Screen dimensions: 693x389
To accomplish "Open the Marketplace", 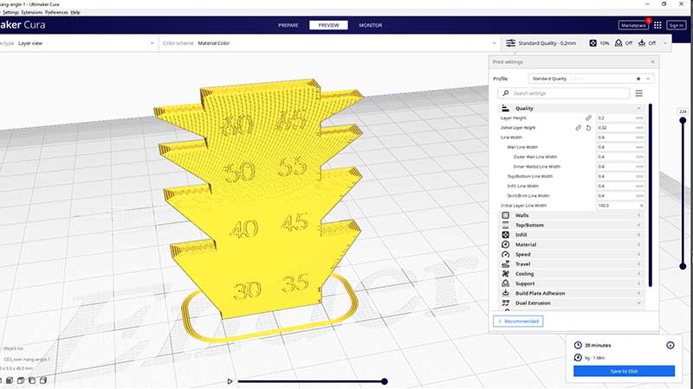I will pos(633,25).
